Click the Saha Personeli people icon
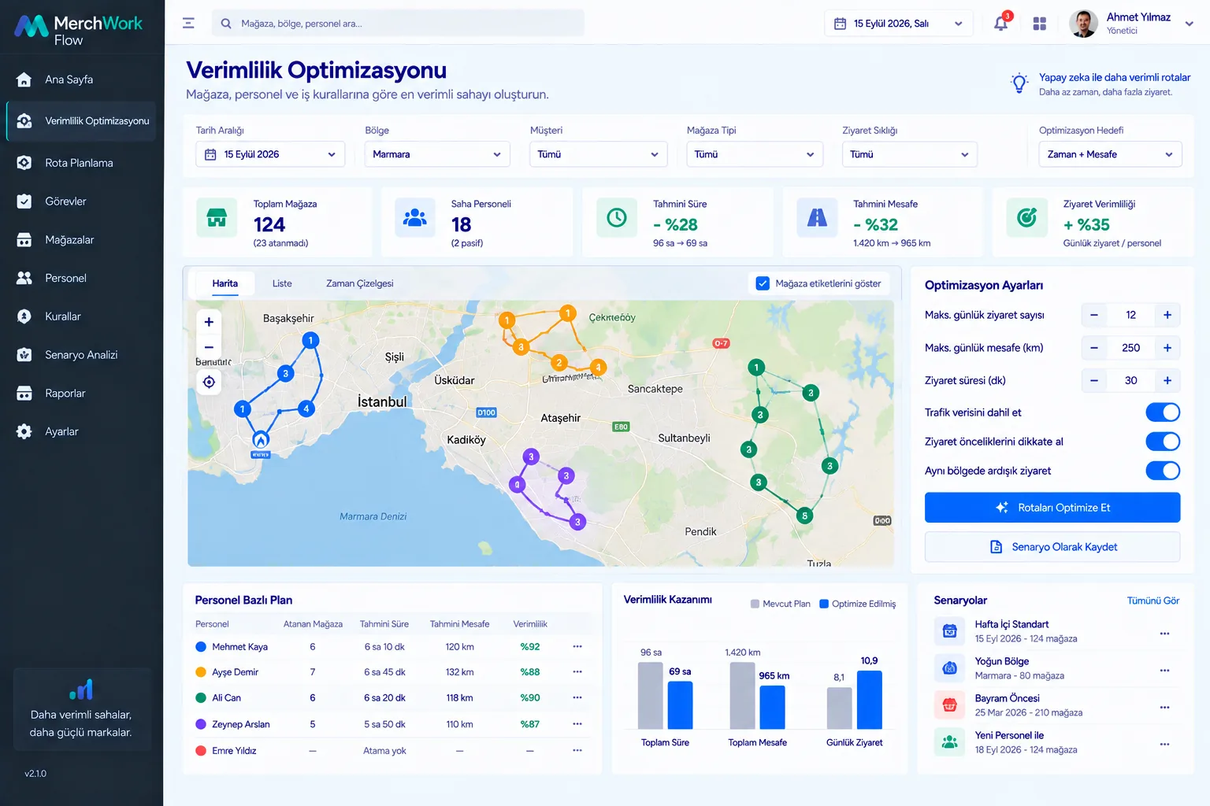The width and height of the screenshot is (1210, 806). 415,218
